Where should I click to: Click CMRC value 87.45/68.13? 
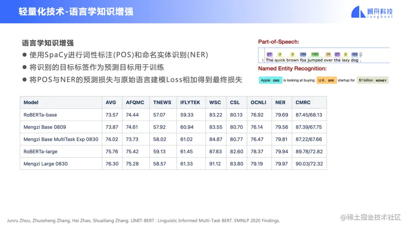point(309,115)
